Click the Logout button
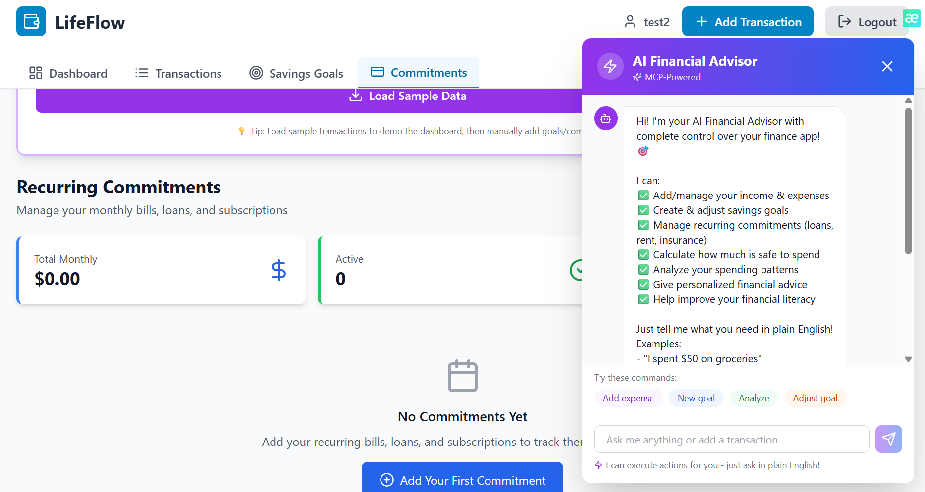Viewport: 925px width, 492px height. [x=867, y=21]
